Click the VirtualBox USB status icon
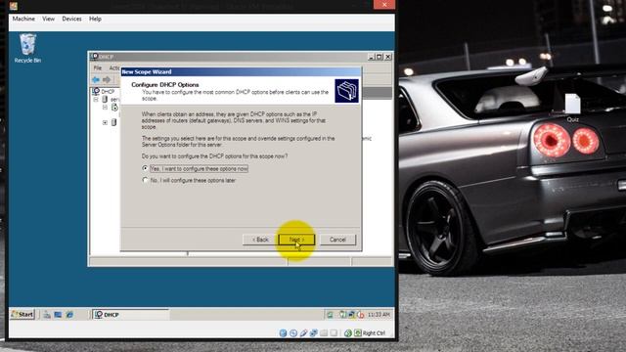This screenshot has height=352, width=626. click(303, 332)
